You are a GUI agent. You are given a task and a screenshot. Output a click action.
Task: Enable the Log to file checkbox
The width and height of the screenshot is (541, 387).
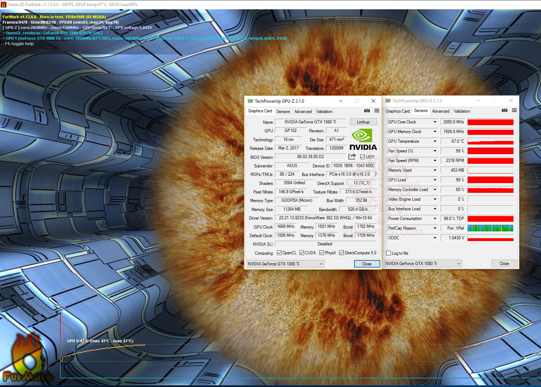389,253
